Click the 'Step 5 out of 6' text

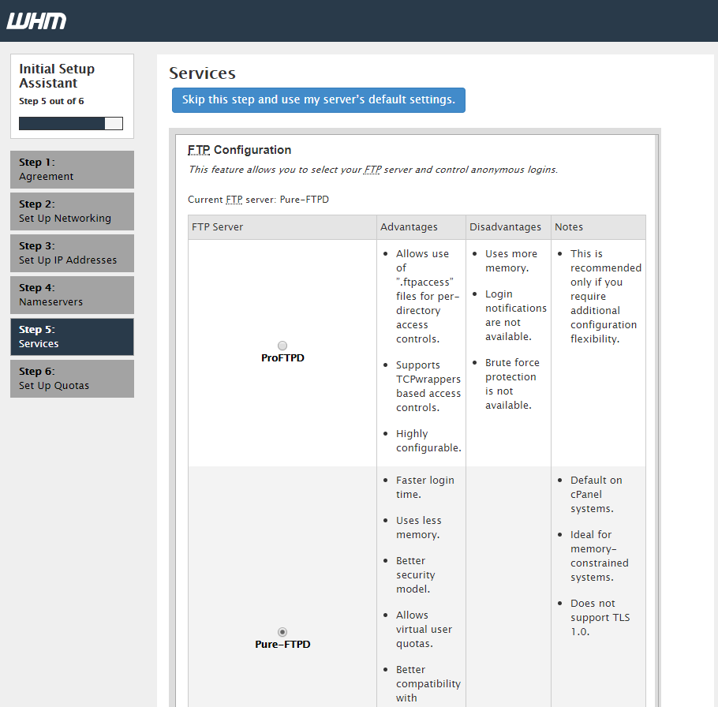[51, 101]
